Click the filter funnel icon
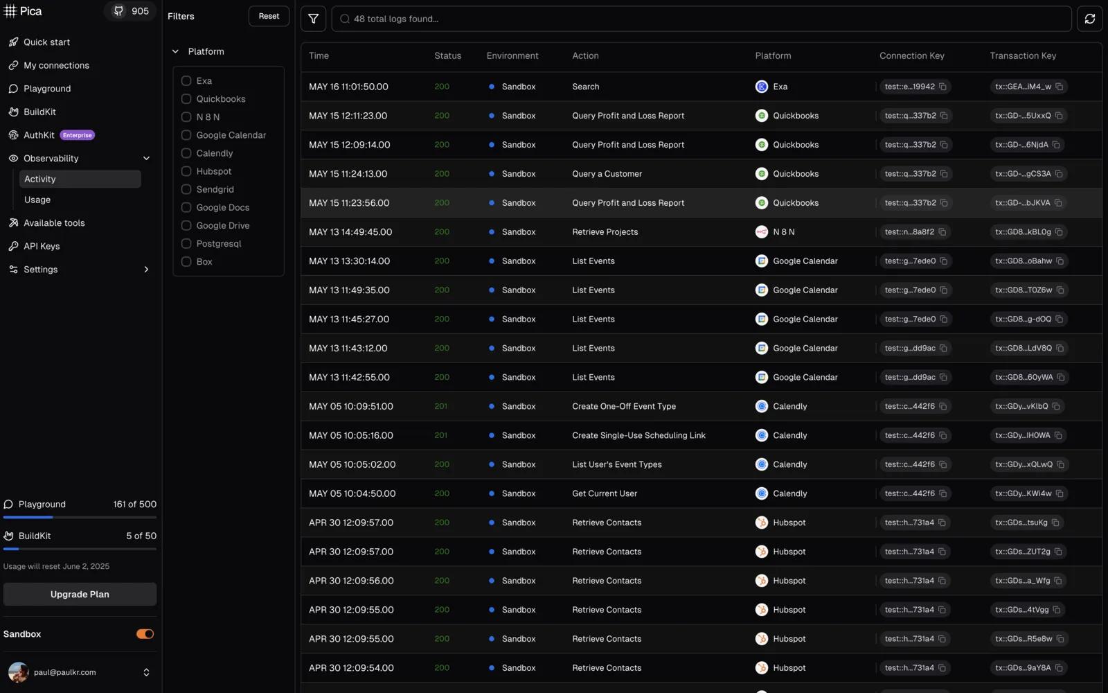This screenshot has height=693, width=1108. point(313,19)
